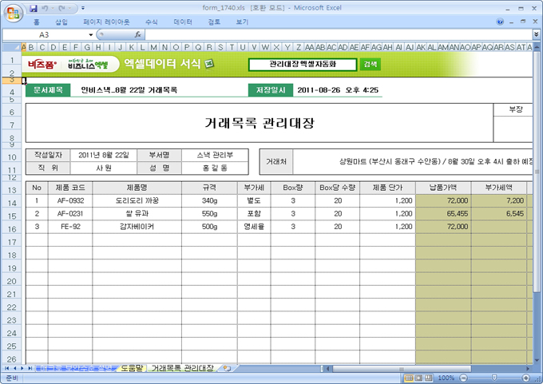The width and height of the screenshot is (543, 384).
Task: Select the name cell 홍길동
Action: pyautogui.click(x=215, y=168)
